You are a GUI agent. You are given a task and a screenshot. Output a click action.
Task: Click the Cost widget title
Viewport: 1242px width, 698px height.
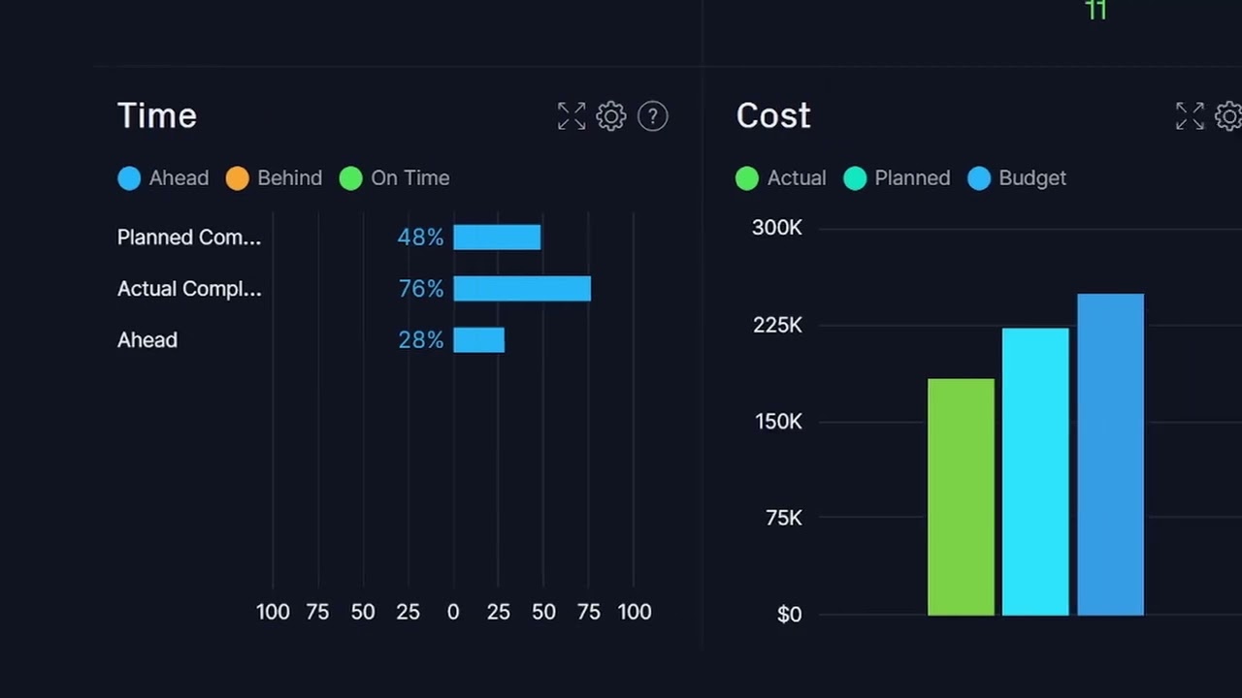[773, 116]
